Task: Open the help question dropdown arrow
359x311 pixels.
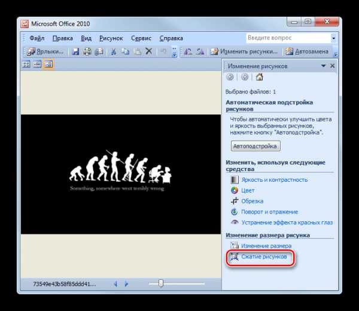Action: [334, 38]
